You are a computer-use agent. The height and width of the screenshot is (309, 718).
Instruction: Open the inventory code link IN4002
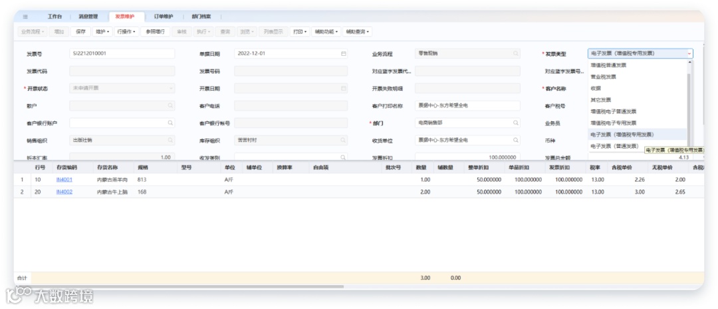pos(64,192)
